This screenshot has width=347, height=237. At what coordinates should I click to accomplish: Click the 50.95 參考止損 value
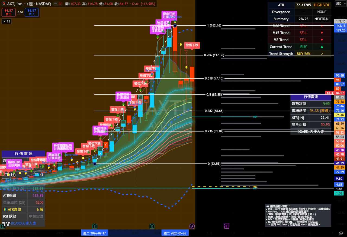tap(320, 125)
